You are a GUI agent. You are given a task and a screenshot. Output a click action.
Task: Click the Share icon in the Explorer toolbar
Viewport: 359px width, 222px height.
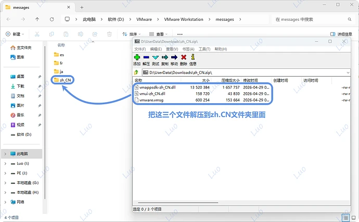coord(95,34)
